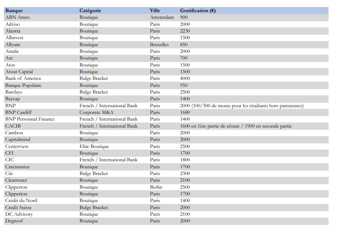Select the BNP Personnal Finance cell
347x230 pixels.
pos(30,119)
